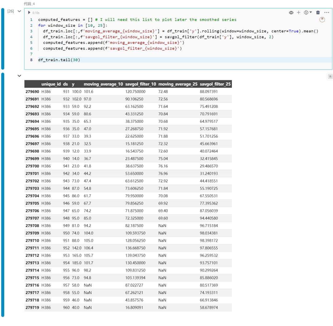
Task: Place cursor on df_train.tail(30) line
Action: [59, 60]
